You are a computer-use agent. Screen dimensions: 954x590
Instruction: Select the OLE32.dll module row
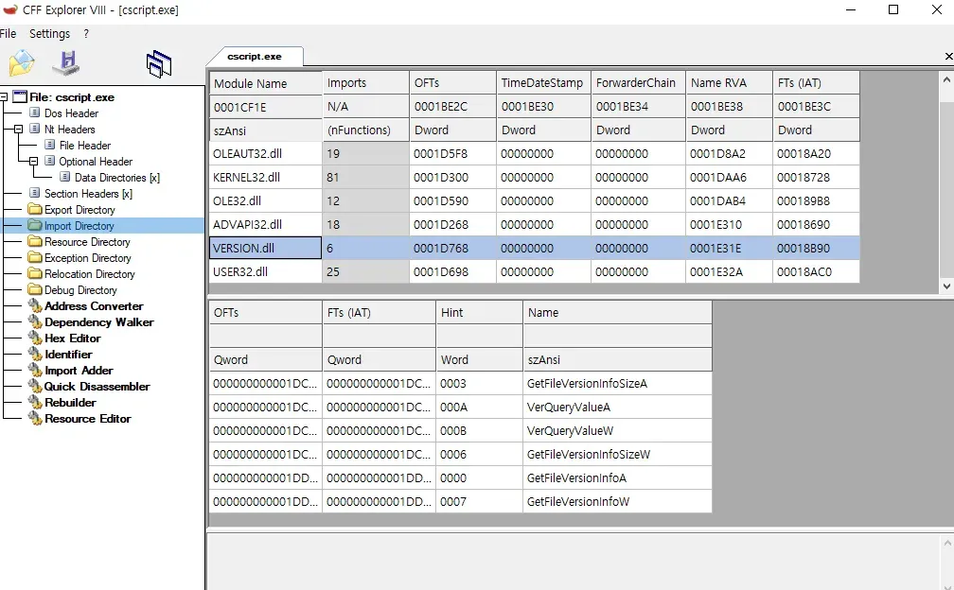534,201
